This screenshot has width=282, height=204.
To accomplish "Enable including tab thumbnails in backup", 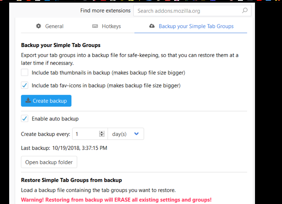I will [x=25, y=73].
